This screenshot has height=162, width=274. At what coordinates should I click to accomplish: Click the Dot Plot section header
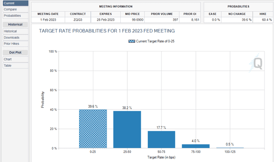coord(15,52)
